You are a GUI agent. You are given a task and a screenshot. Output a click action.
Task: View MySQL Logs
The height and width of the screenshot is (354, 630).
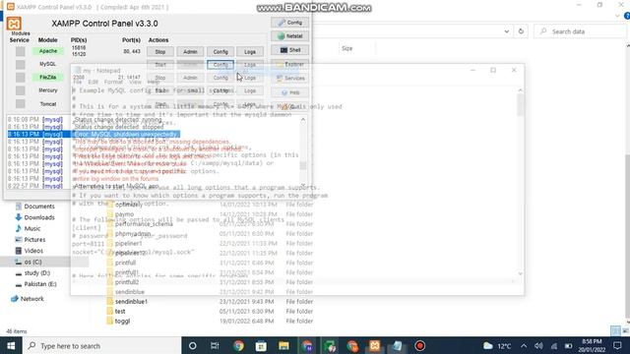point(250,65)
